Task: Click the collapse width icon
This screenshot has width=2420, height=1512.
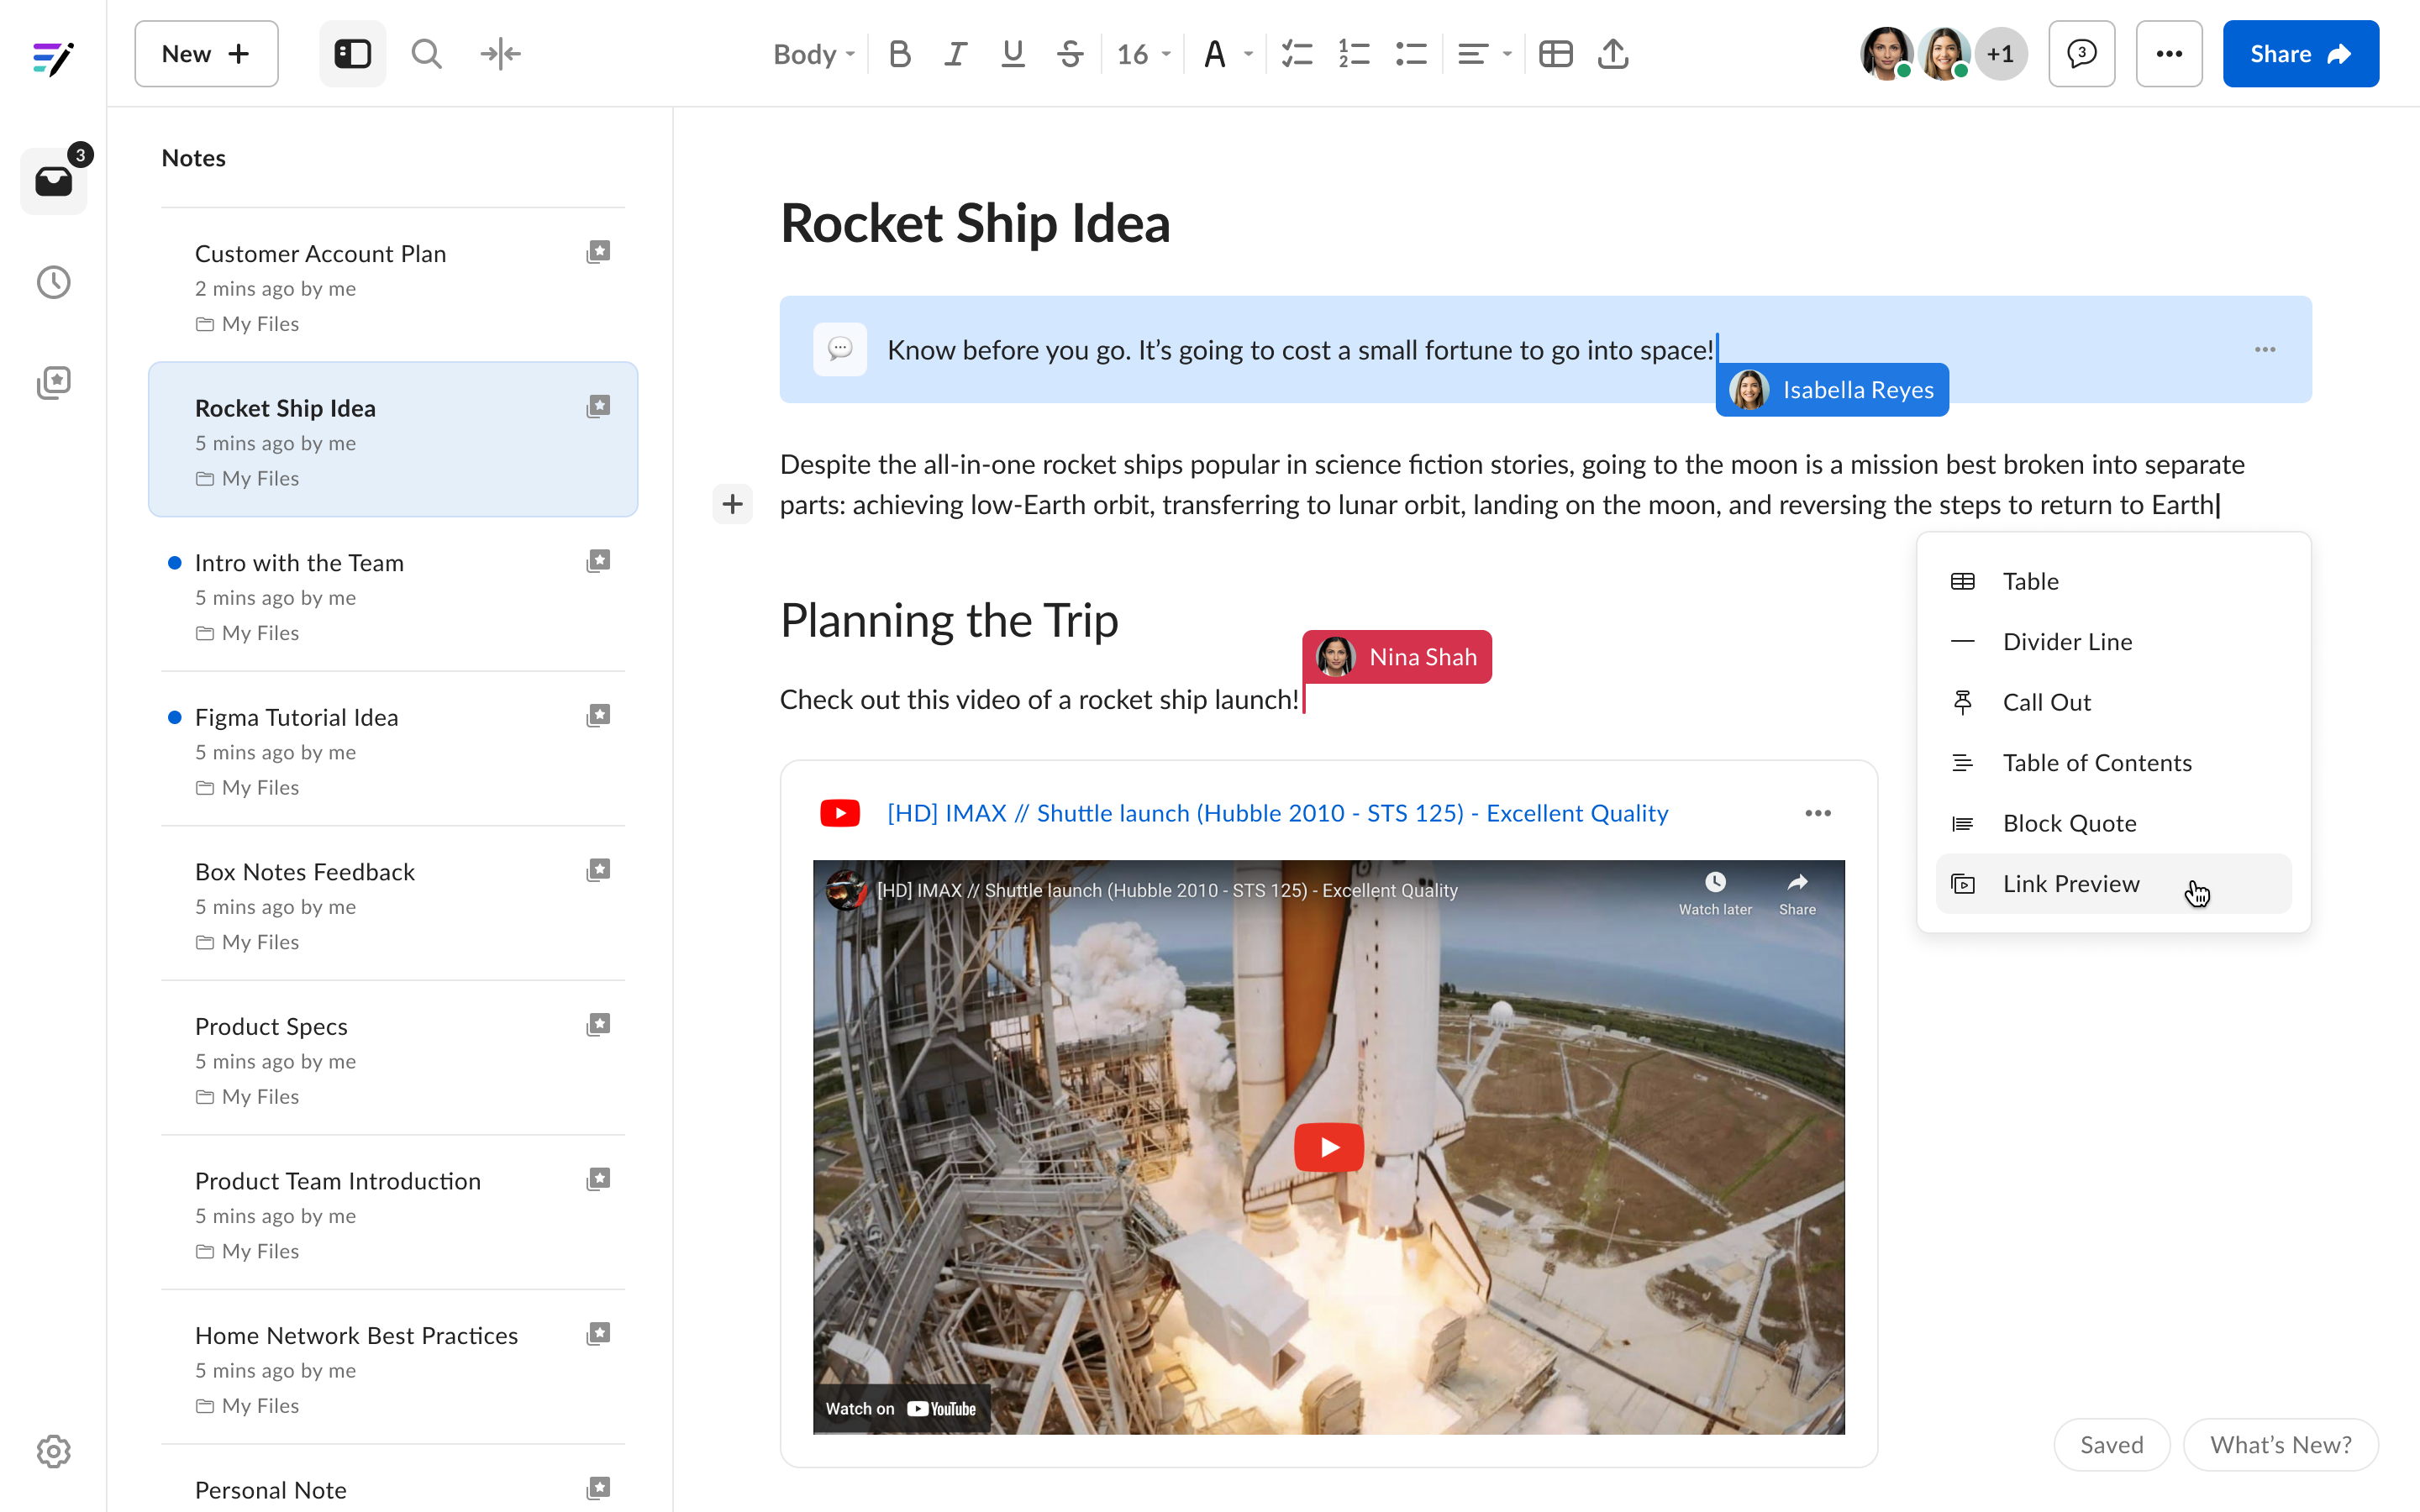Action: (500, 54)
